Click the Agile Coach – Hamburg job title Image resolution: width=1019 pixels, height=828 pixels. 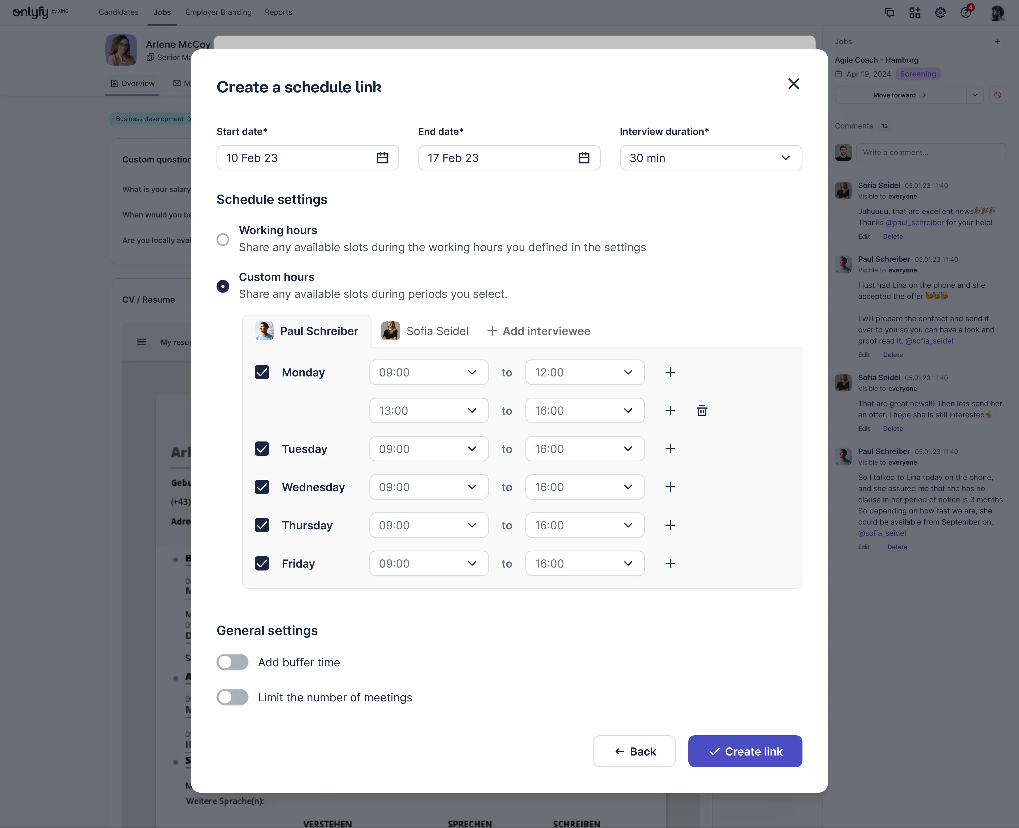[x=876, y=60]
